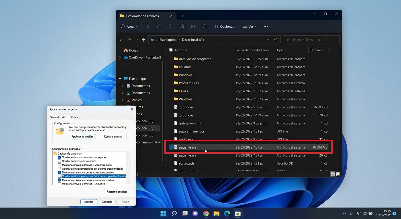This screenshot has height=219, width=401.
Task: Click the Share icon in Explorer toolbar
Action: point(193,27)
